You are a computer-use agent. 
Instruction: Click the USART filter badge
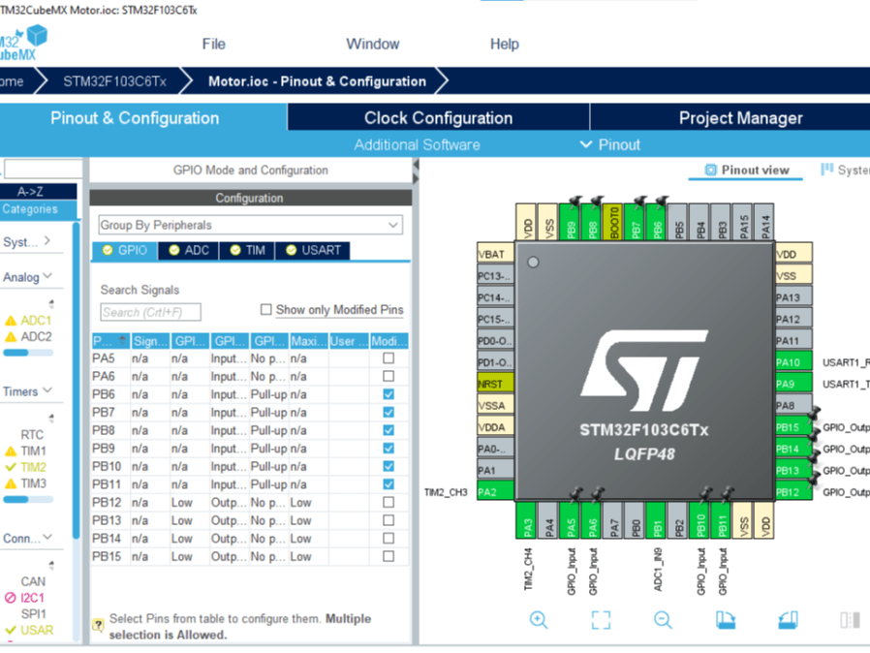point(312,250)
